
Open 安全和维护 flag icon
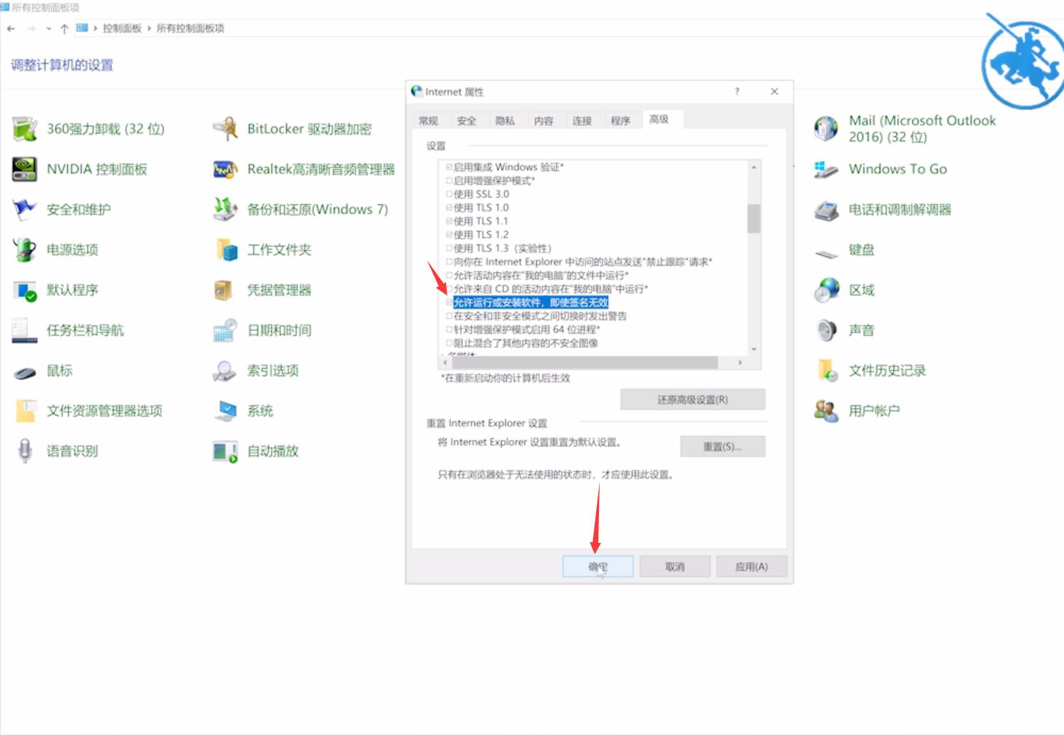tap(24, 210)
